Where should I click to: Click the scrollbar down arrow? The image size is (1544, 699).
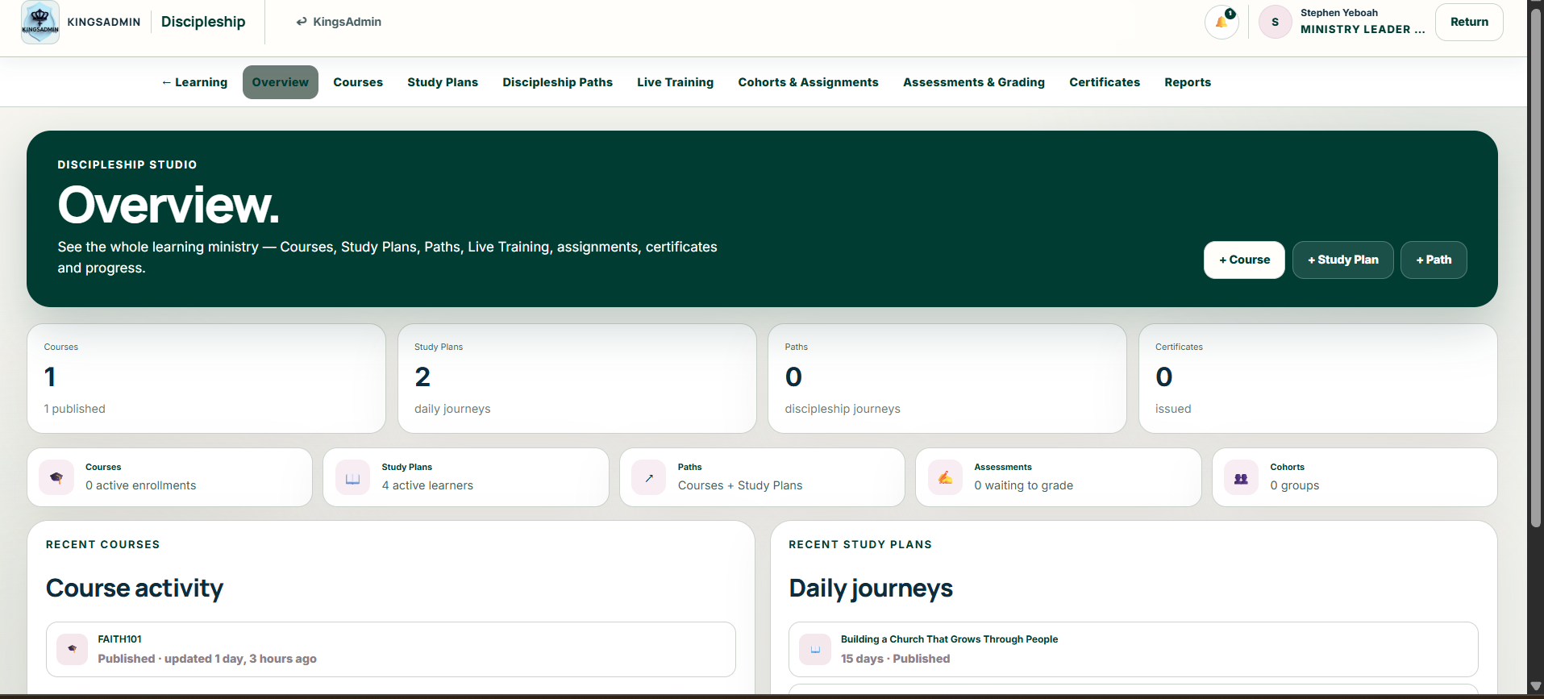tap(1536, 686)
